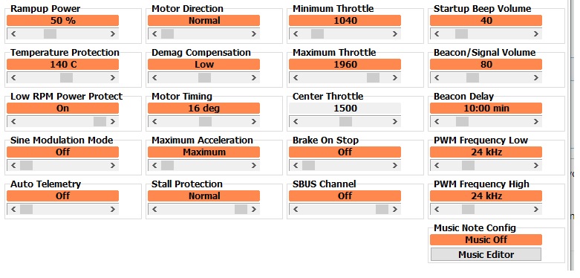The image size is (580, 278).
Task: Select the Music Off value bar
Action: (x=486, y=239)
